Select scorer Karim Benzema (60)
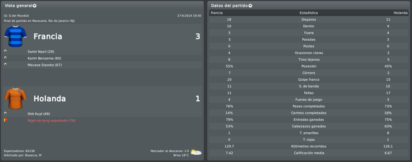This screenshot has height=162, width=412. [x=44, y=58]
